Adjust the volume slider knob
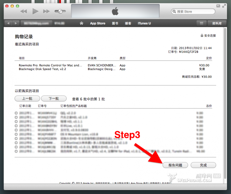This screenshot has width=231, height=194. pos(60,11)
